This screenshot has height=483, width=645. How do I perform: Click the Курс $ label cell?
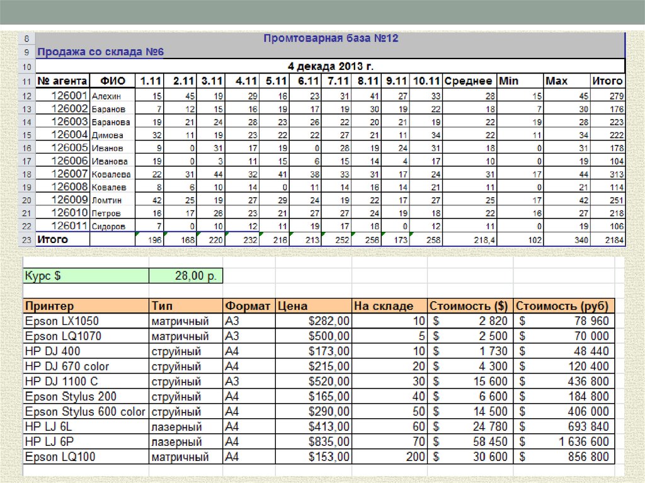click(86, 276)
